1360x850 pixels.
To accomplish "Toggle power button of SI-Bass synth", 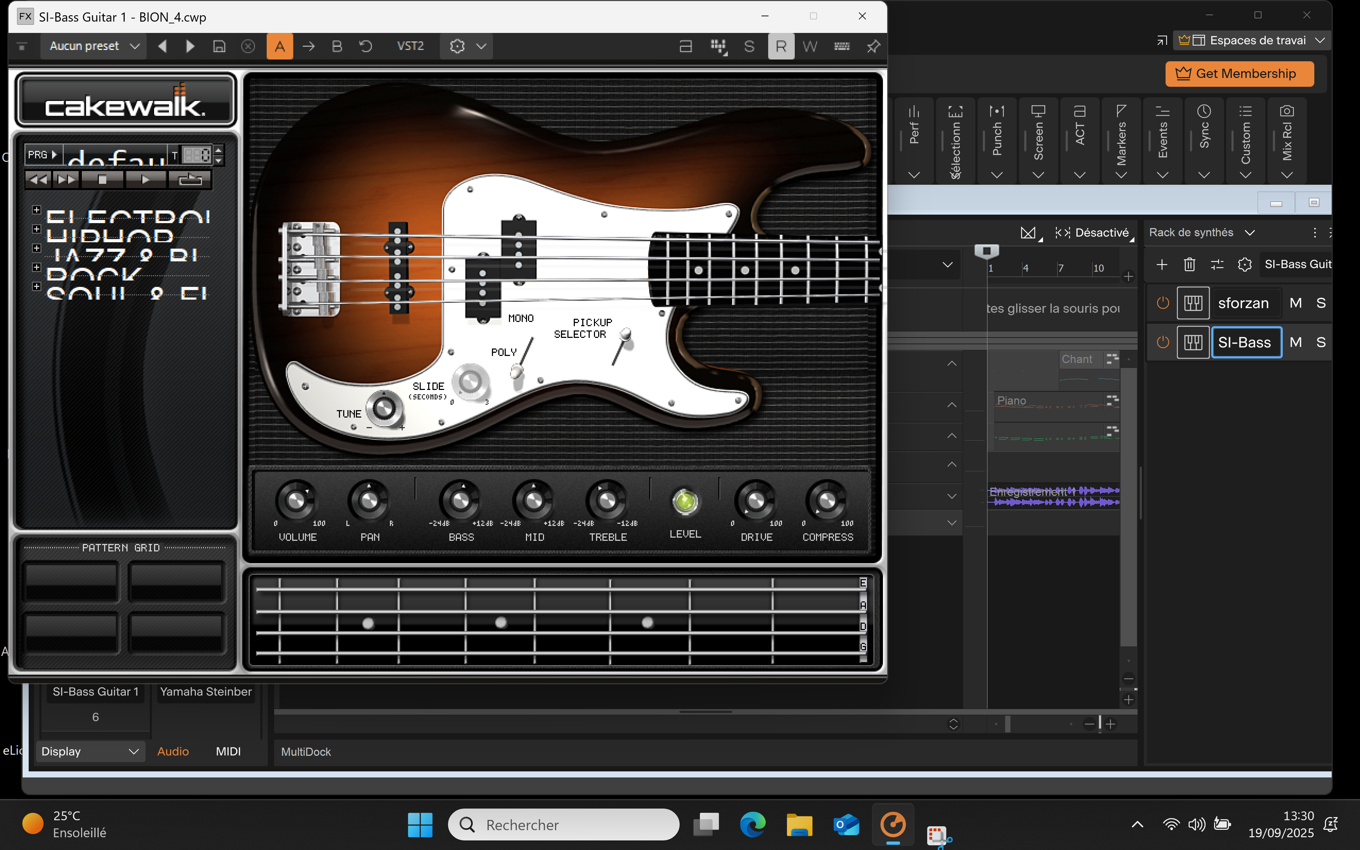I will 1163,342.
